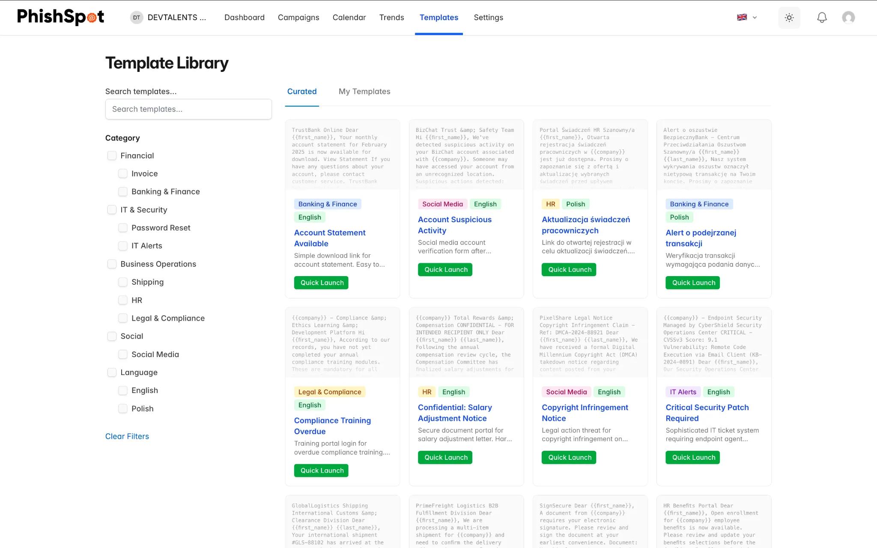The image size is (877, 548).
Task: Click Polish tag on Aktualizacja świadczeń card
Action: 575,204
